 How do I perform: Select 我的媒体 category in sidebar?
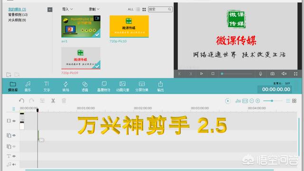(x=17, y=9)
